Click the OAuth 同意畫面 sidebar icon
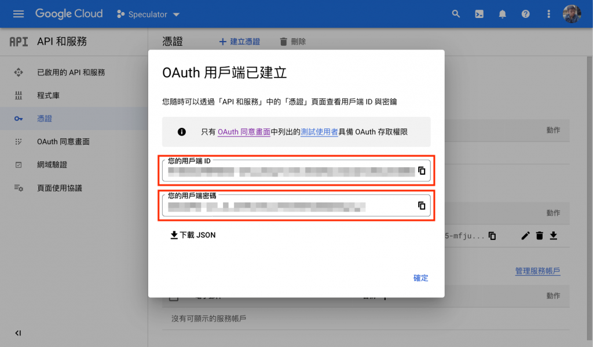This screenshot has width=593, height=347. [18, 142]
